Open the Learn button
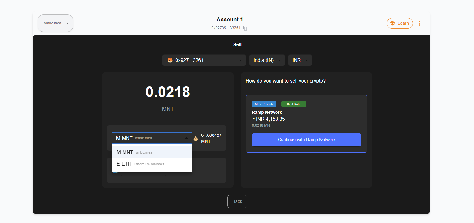Image resolution: width=474 pixels, height=223 pixels. click(x=400, y=23)
